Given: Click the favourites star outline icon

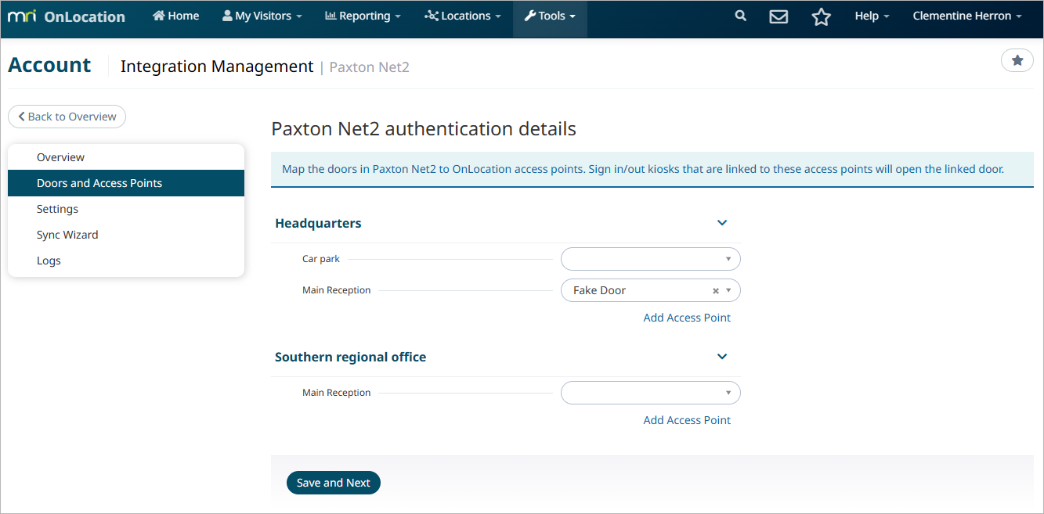Looking at the screenshot, I should pyautogui.click(x=821, y=16).
